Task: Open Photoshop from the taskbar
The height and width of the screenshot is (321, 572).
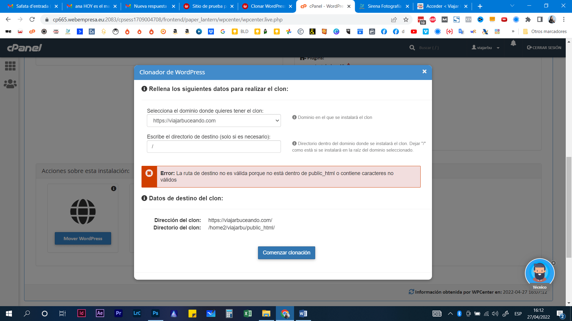Action: tap(155, 313)
